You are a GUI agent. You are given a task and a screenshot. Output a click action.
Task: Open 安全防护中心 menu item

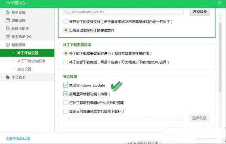(x=22, y=37)
